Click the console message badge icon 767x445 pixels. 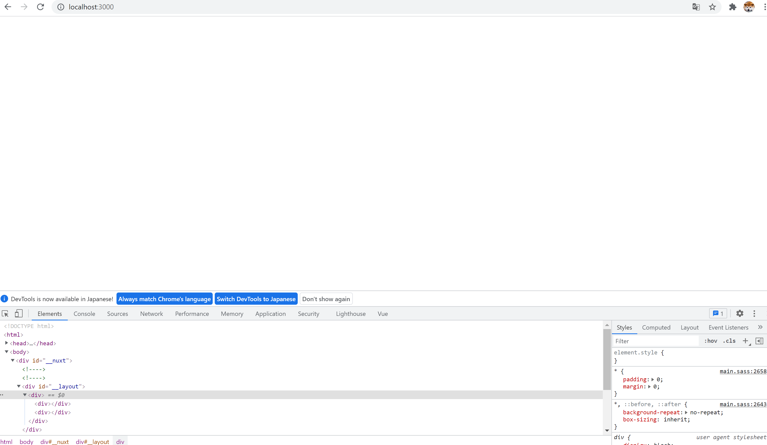(719, 313)
